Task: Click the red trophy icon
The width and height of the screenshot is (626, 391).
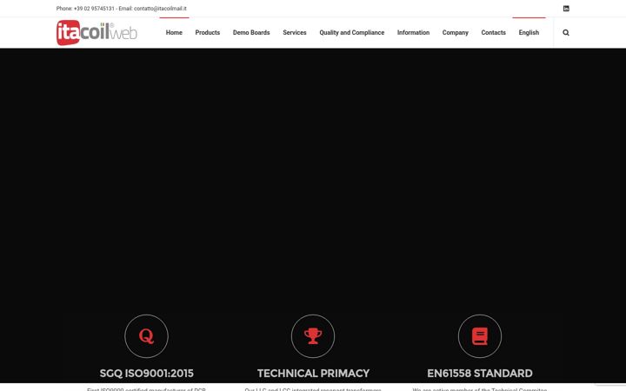Action: coord(313,336)
